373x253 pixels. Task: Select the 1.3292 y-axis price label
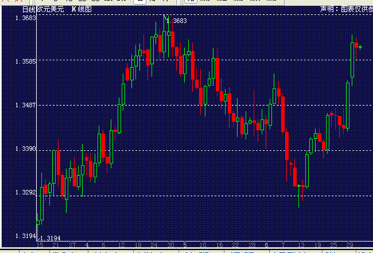(x=26, y=192)
